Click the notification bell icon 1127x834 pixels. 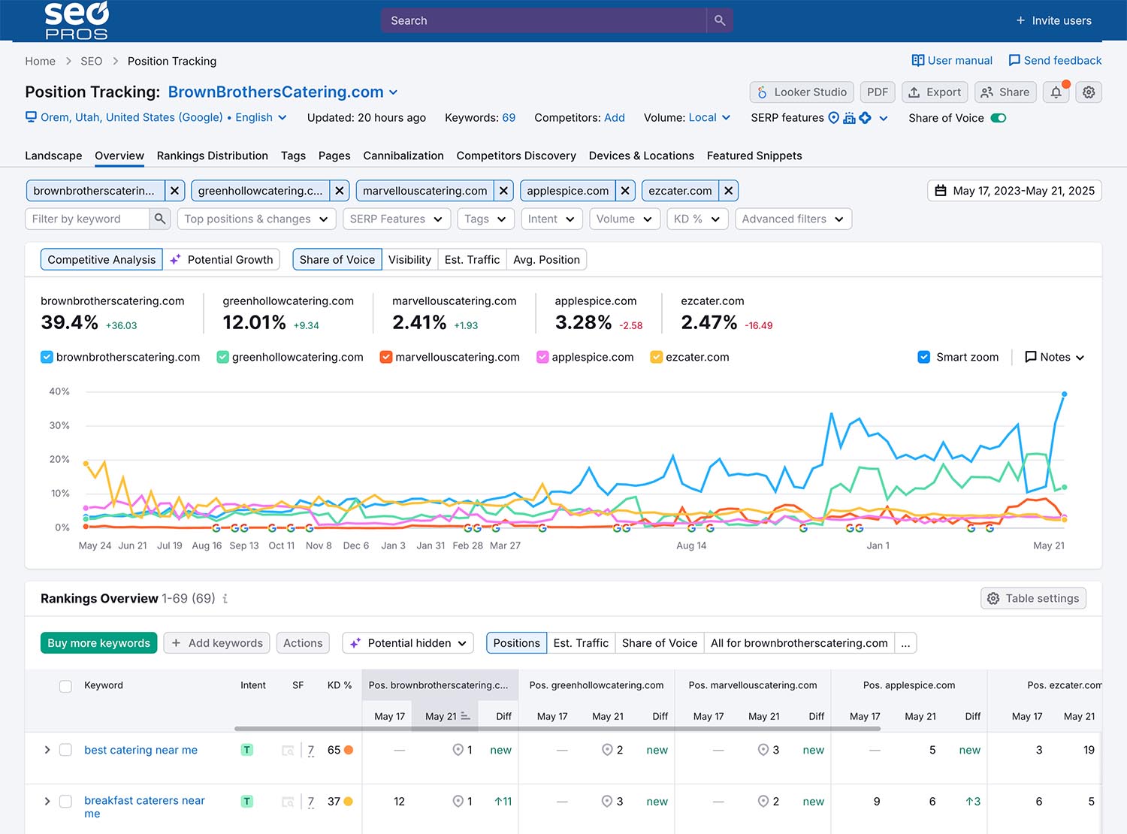pos(1056,92)
